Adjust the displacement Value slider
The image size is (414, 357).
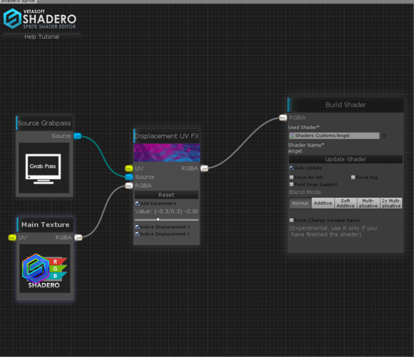point(166,220)
